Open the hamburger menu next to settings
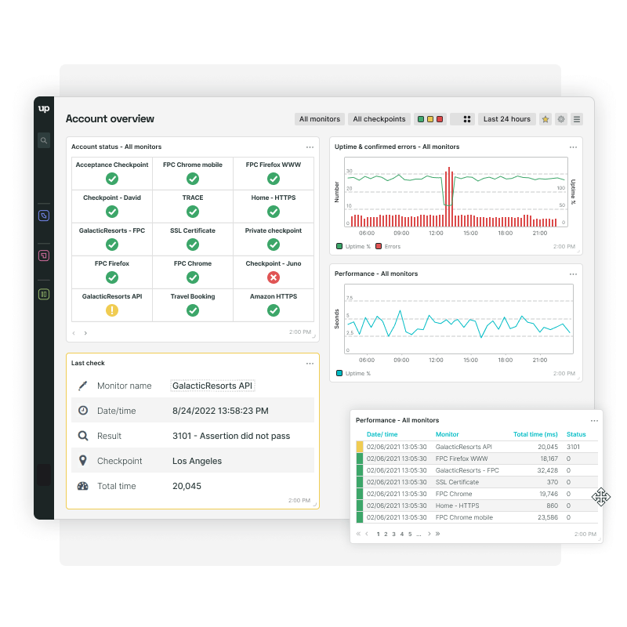 pyautogui.click(x=577, y=119)
